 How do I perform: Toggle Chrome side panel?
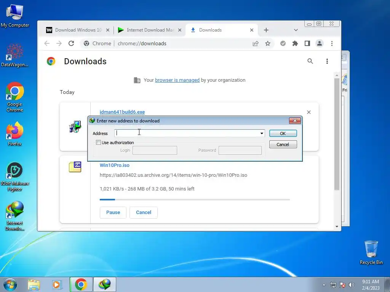click(x=307, y=43)
